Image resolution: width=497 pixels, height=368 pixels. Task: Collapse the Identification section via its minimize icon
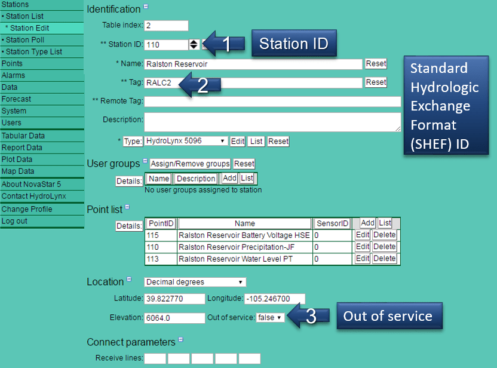[x=145, y=5]
